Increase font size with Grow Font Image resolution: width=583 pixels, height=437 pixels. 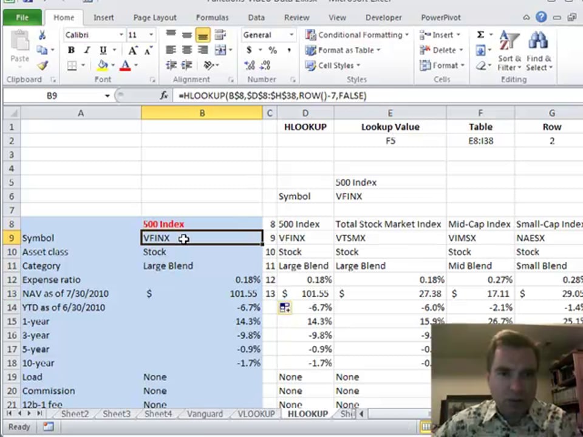click(x=132, y=50)
